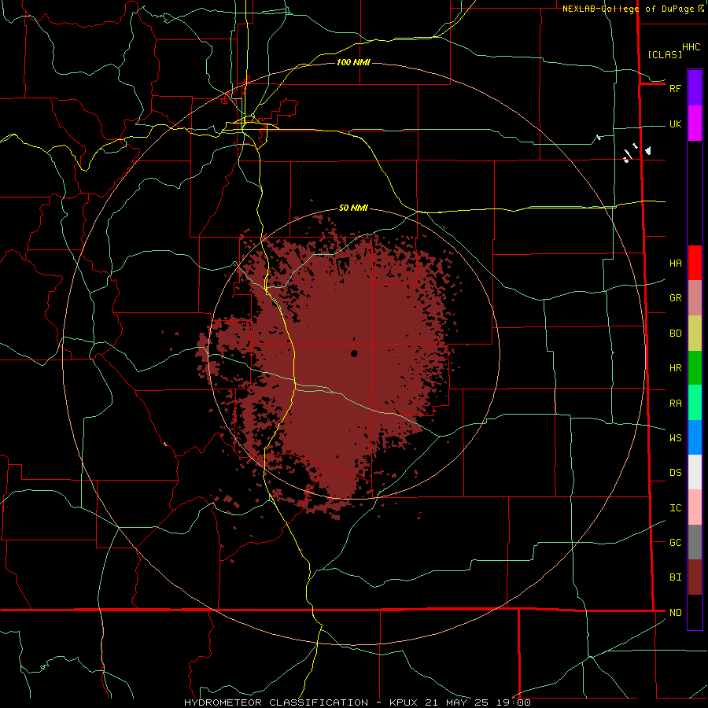708x708 pixels.
Task: Click the DS white legend color block
Action: 695,472
